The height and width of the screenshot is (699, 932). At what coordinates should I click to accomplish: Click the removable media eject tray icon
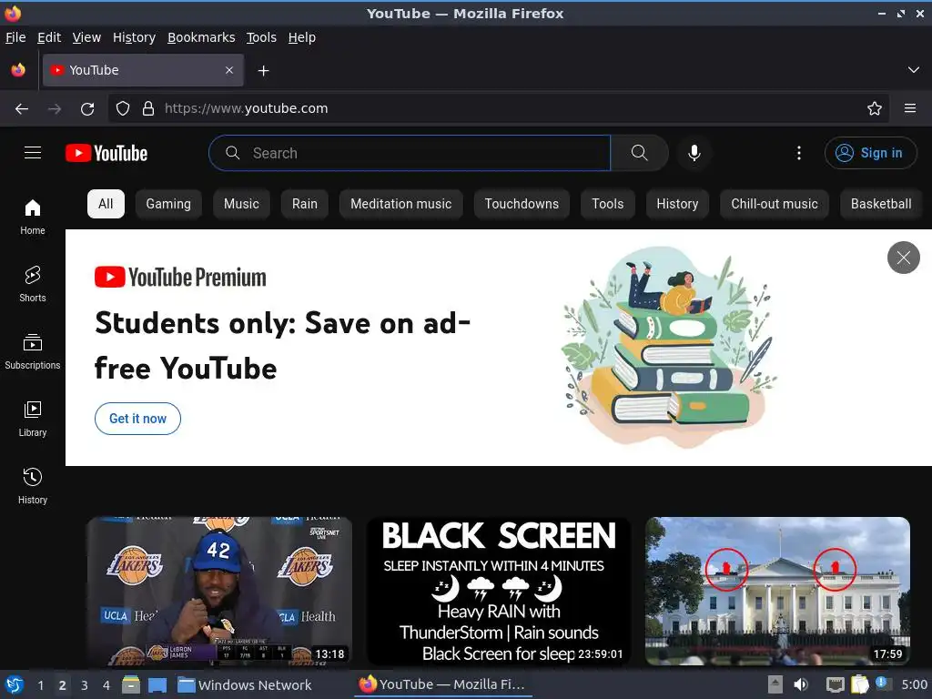coord(775,684)
